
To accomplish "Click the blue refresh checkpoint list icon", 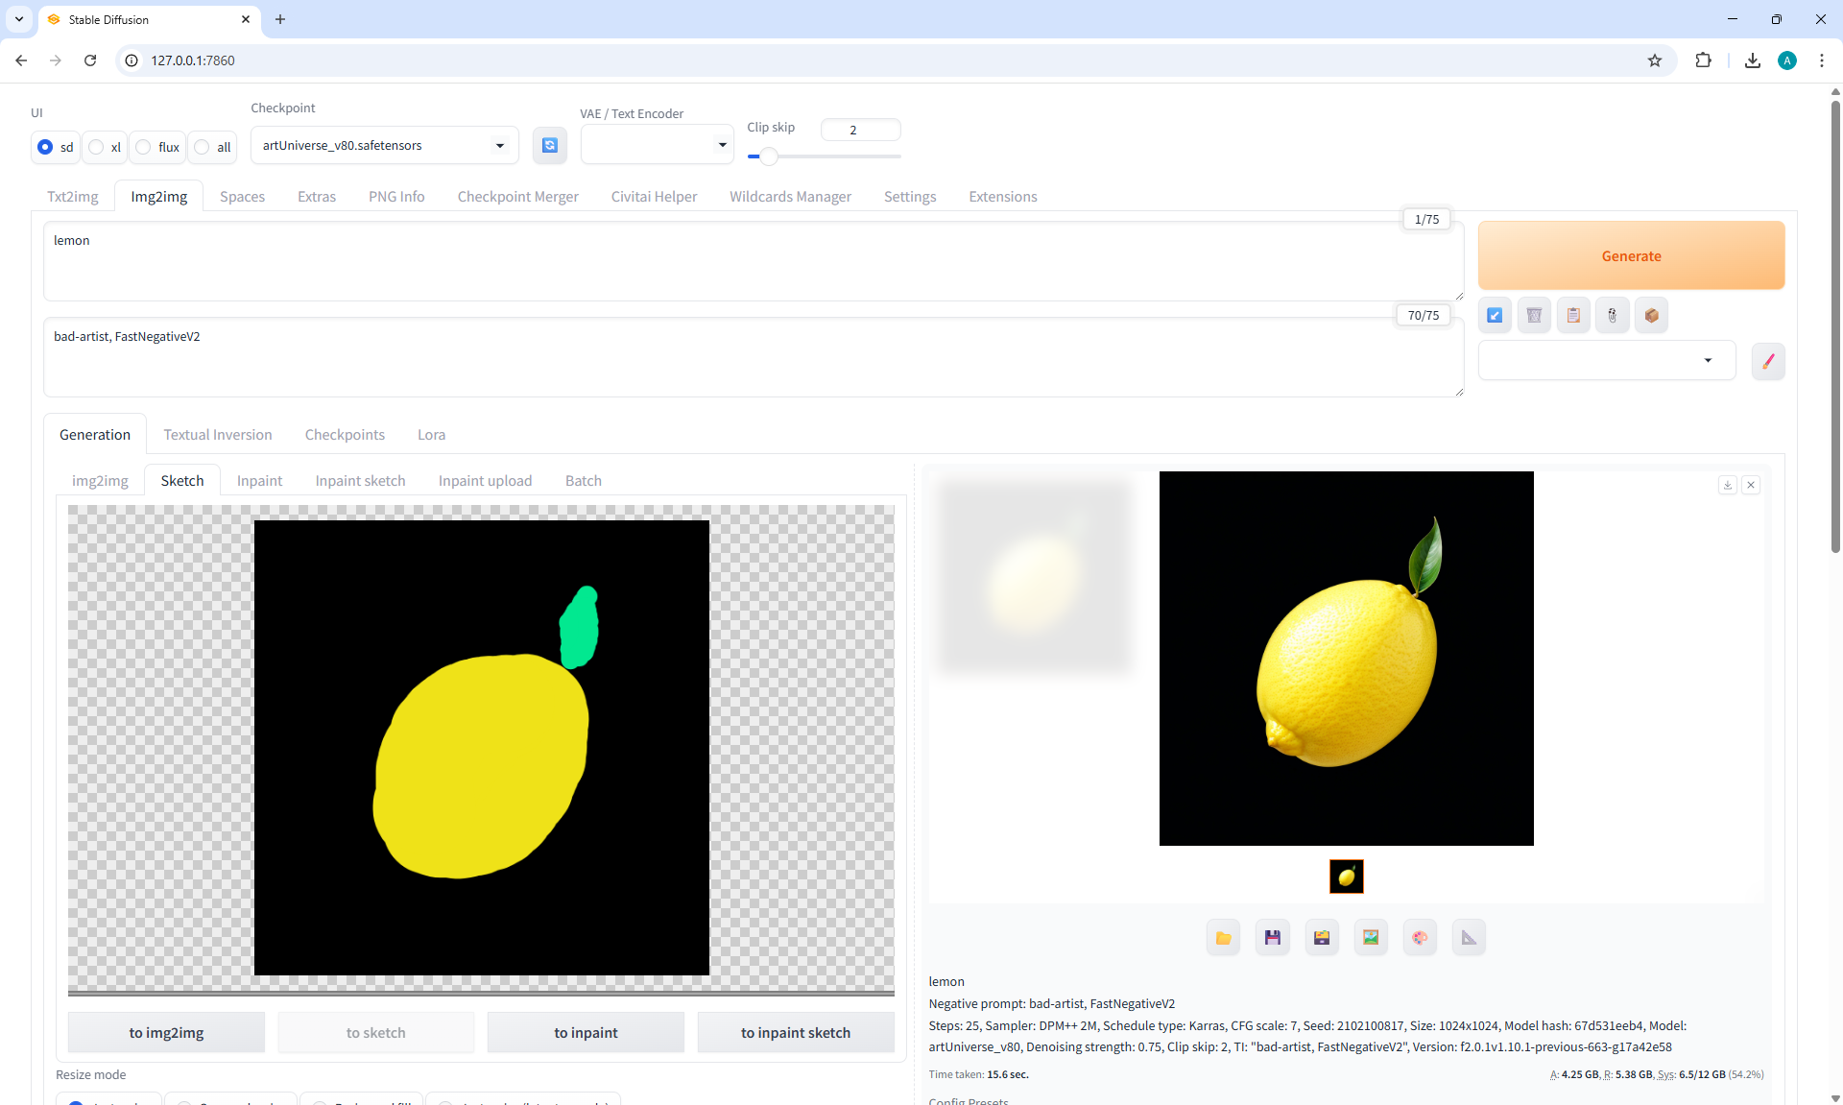I will coord(549,145).
